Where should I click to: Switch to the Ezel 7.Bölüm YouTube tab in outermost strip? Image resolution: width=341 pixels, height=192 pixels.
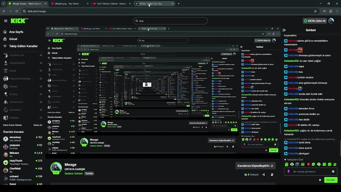[112, 4]
